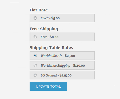
Task: Click the $25.00 price text
Action: click(70, 56)
